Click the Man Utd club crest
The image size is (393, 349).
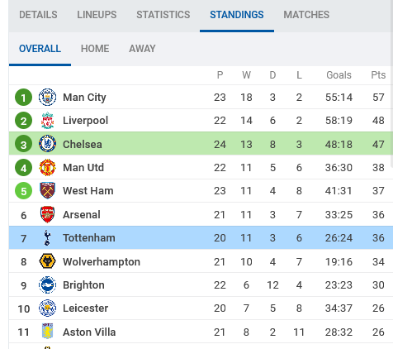(47, 167)
